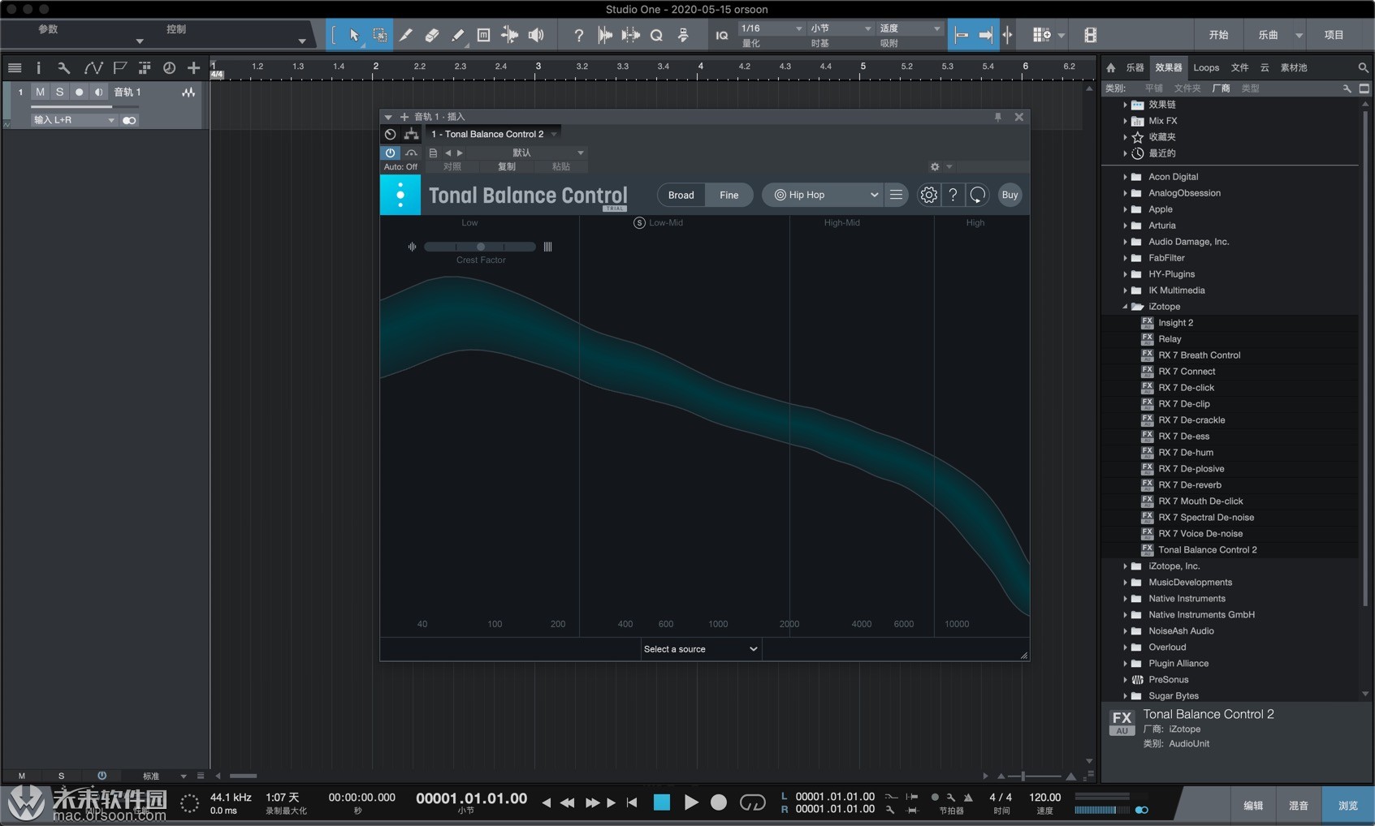Choose the Eraser tool
Image resolution: width=1375 pixels, height=826 pixels.
tap(431, 35)
